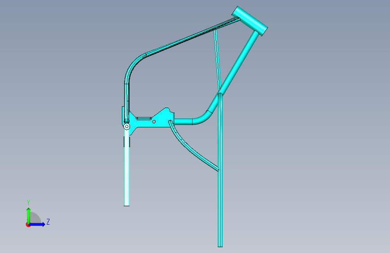Select the angled head tube cylinder
This screenshot has height=253, width=390.
250,21
